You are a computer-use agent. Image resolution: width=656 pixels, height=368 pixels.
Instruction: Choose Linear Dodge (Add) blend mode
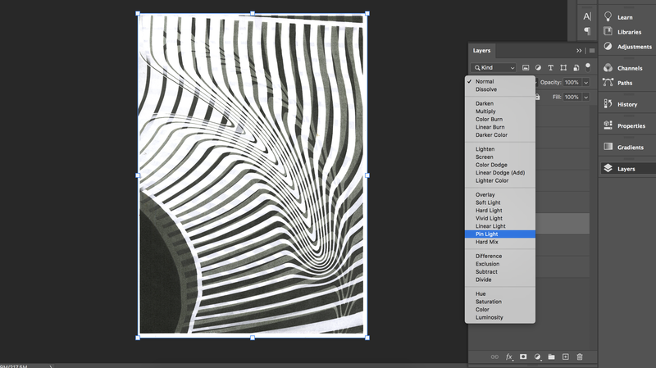coord(500,173)
